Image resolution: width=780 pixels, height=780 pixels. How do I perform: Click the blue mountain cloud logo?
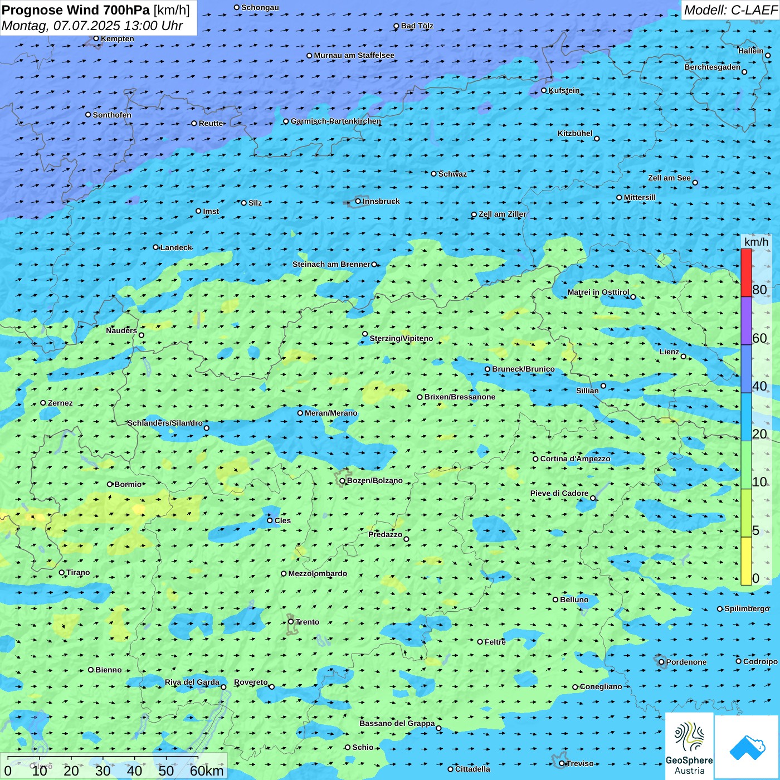click(x=747, y=747)
